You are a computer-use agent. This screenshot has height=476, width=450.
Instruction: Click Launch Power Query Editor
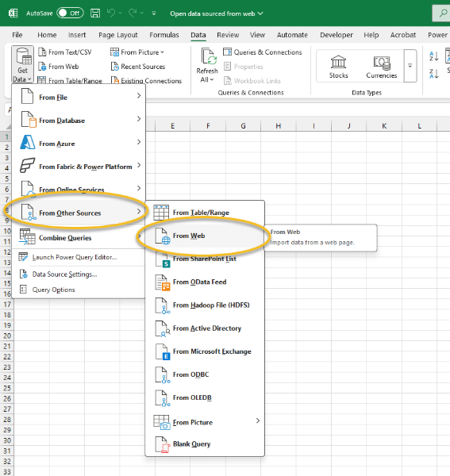coord(75,257)
